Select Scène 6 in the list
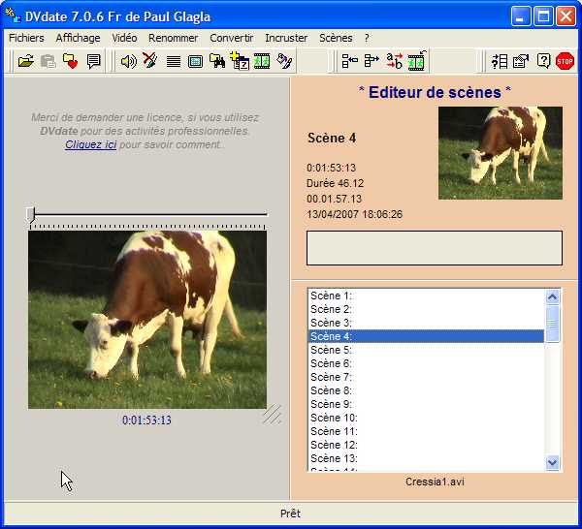582x529 pixels. [426, 363]
